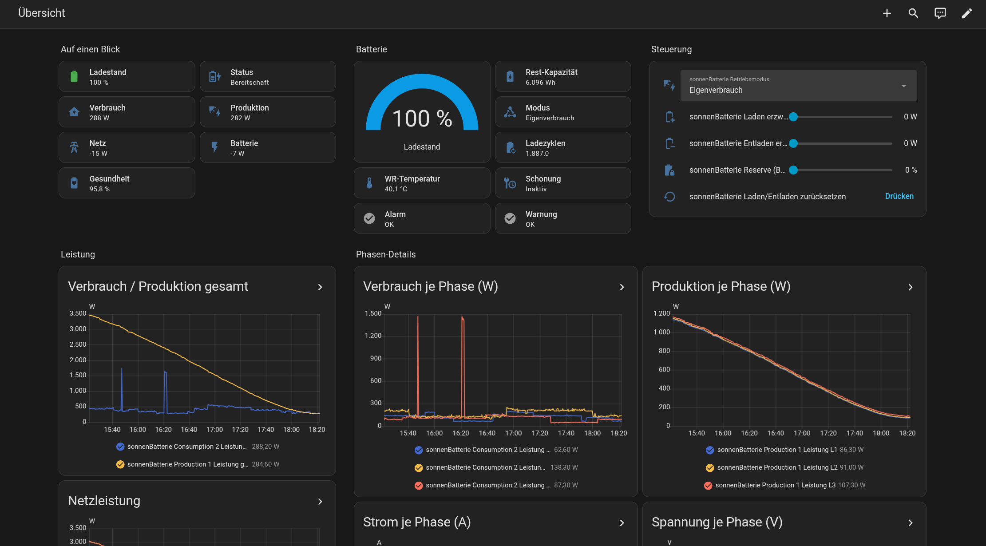Click the sonnenBatterie Reserve slider handle

pyautogui.click(x=793, y=170)
